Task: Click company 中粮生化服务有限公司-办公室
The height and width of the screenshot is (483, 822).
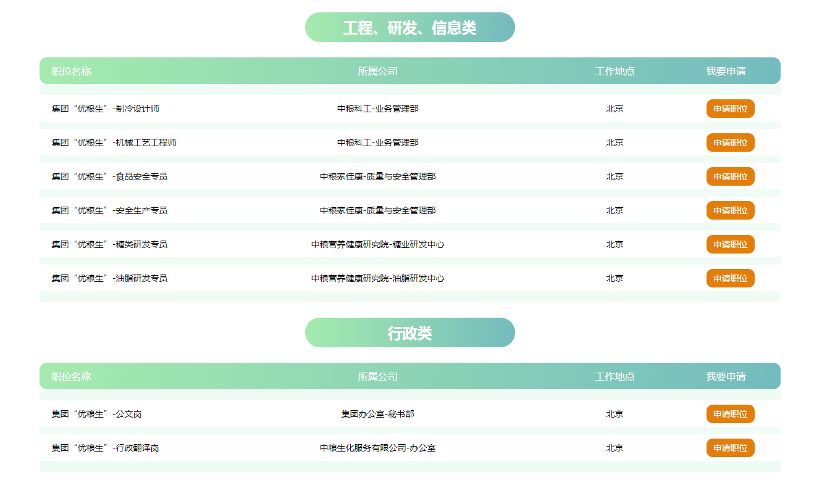Action: click(378, 448)
